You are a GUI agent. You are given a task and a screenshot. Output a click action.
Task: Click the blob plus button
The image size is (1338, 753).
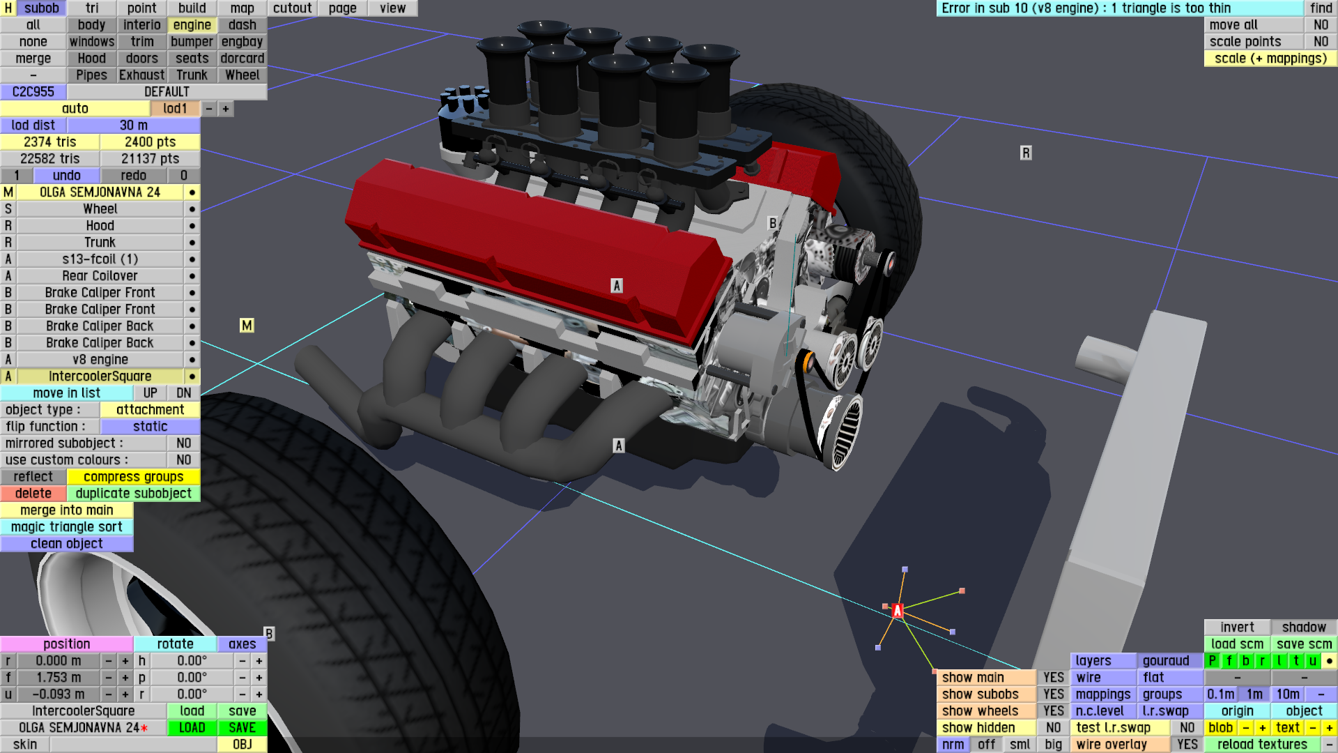(x=1262, y=728)
